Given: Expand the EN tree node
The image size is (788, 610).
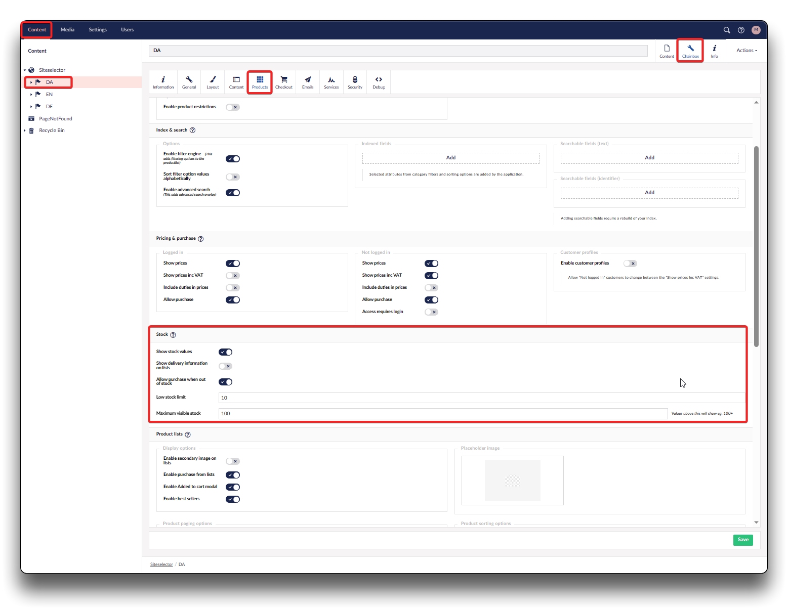Looking at the screenshot, I should [31, 95].
